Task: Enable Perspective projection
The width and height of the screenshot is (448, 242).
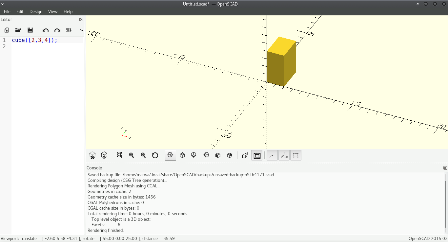Action: click(245, 155)
